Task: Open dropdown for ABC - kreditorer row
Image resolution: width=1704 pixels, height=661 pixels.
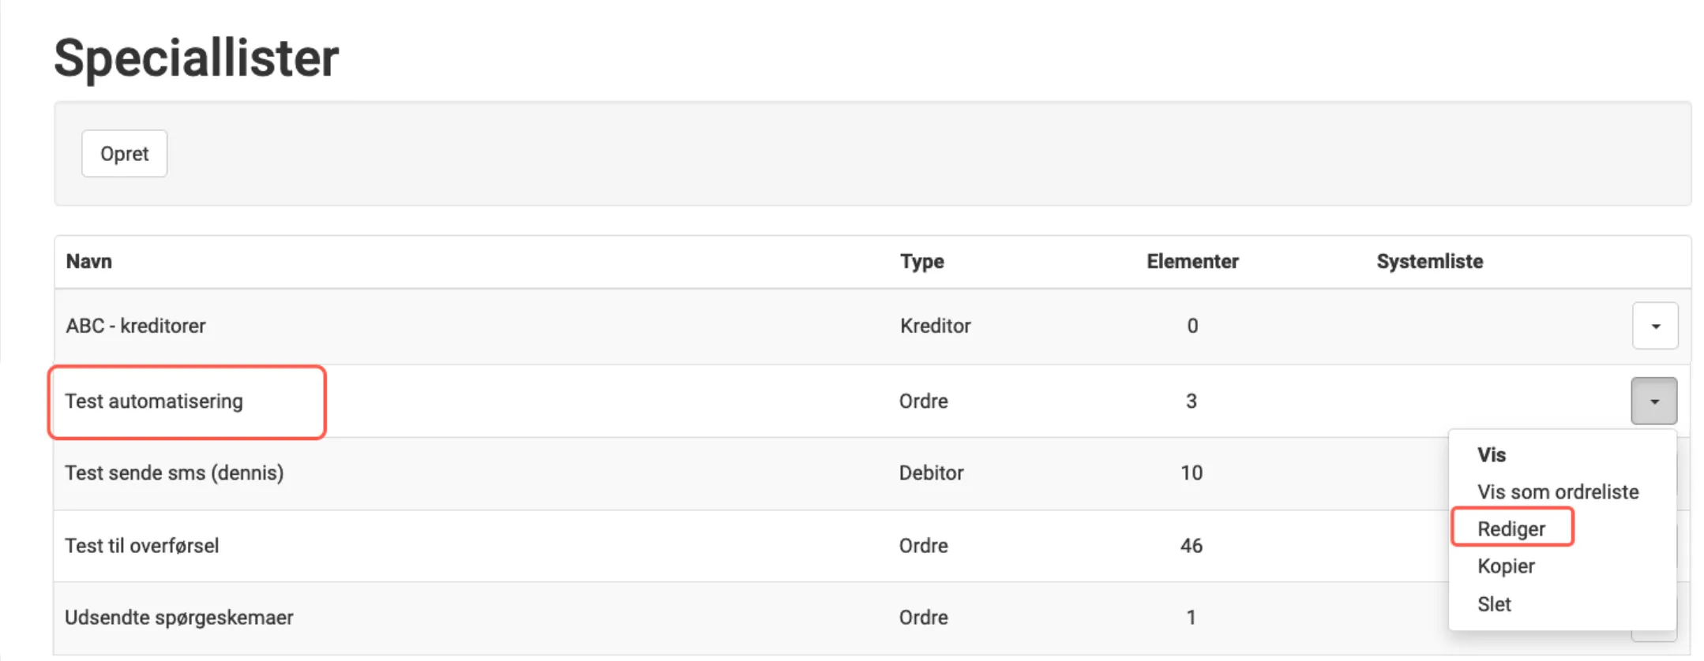Action: pos(1654,326)
